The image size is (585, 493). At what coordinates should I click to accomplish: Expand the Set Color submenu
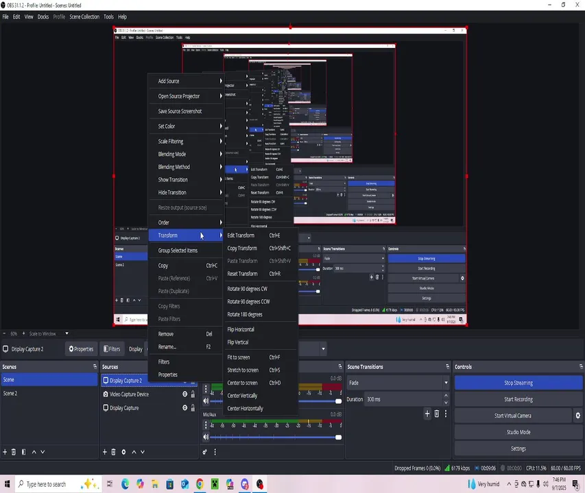pyautogui.click(x=186, y=126)
